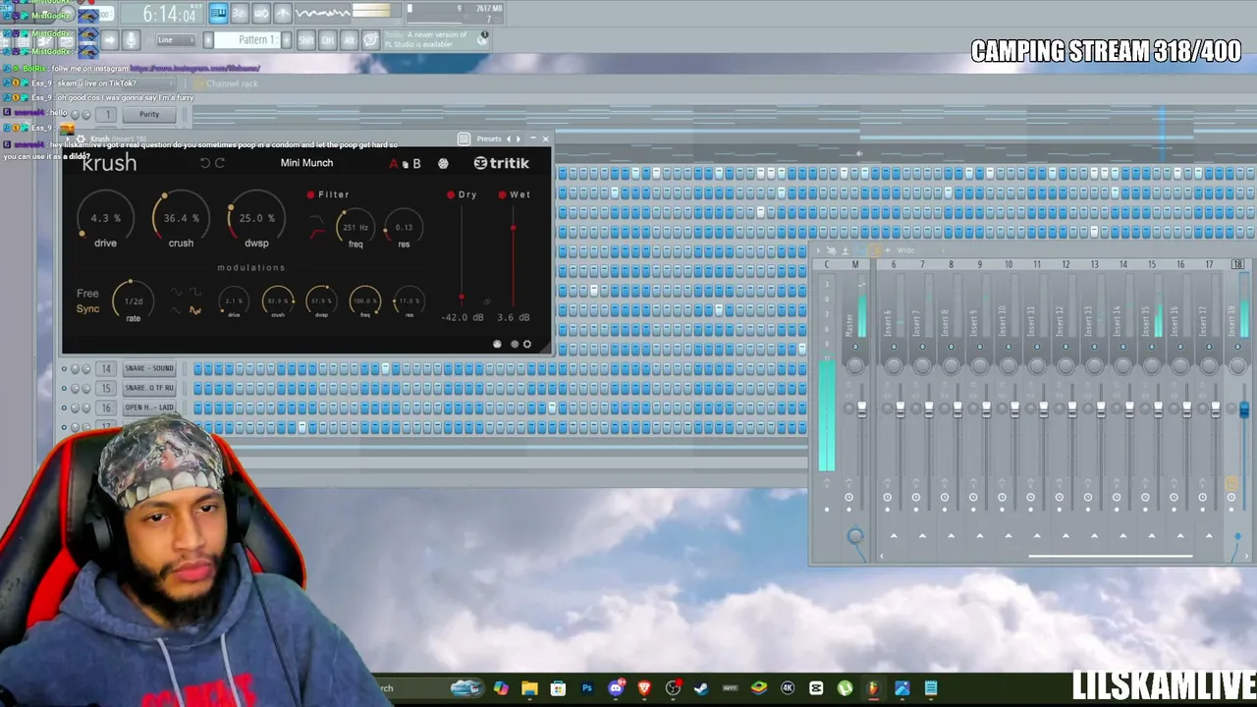Open the Mini Munch preset name menu

point(306,163)
